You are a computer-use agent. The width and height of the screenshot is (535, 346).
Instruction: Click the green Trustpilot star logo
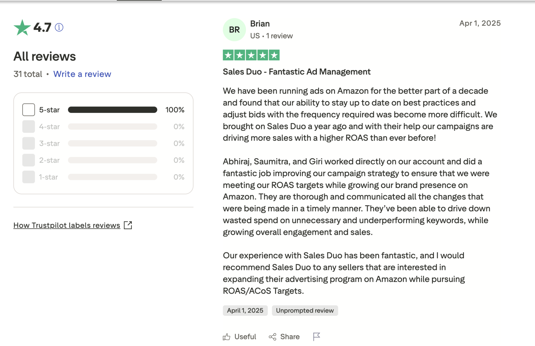(22, 28)
